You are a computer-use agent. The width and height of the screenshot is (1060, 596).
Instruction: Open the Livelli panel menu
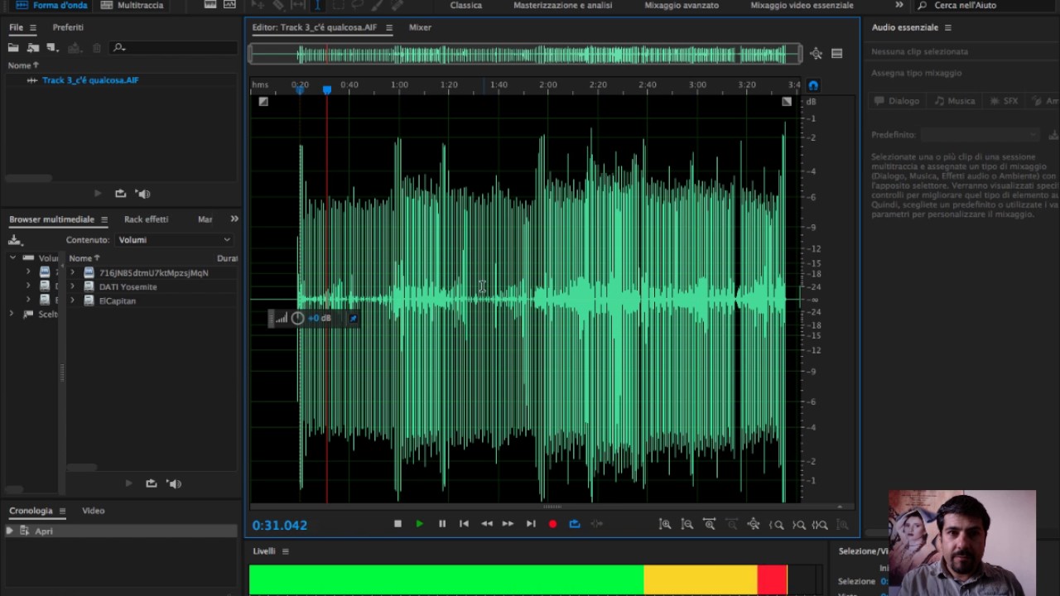click(286, 551)
